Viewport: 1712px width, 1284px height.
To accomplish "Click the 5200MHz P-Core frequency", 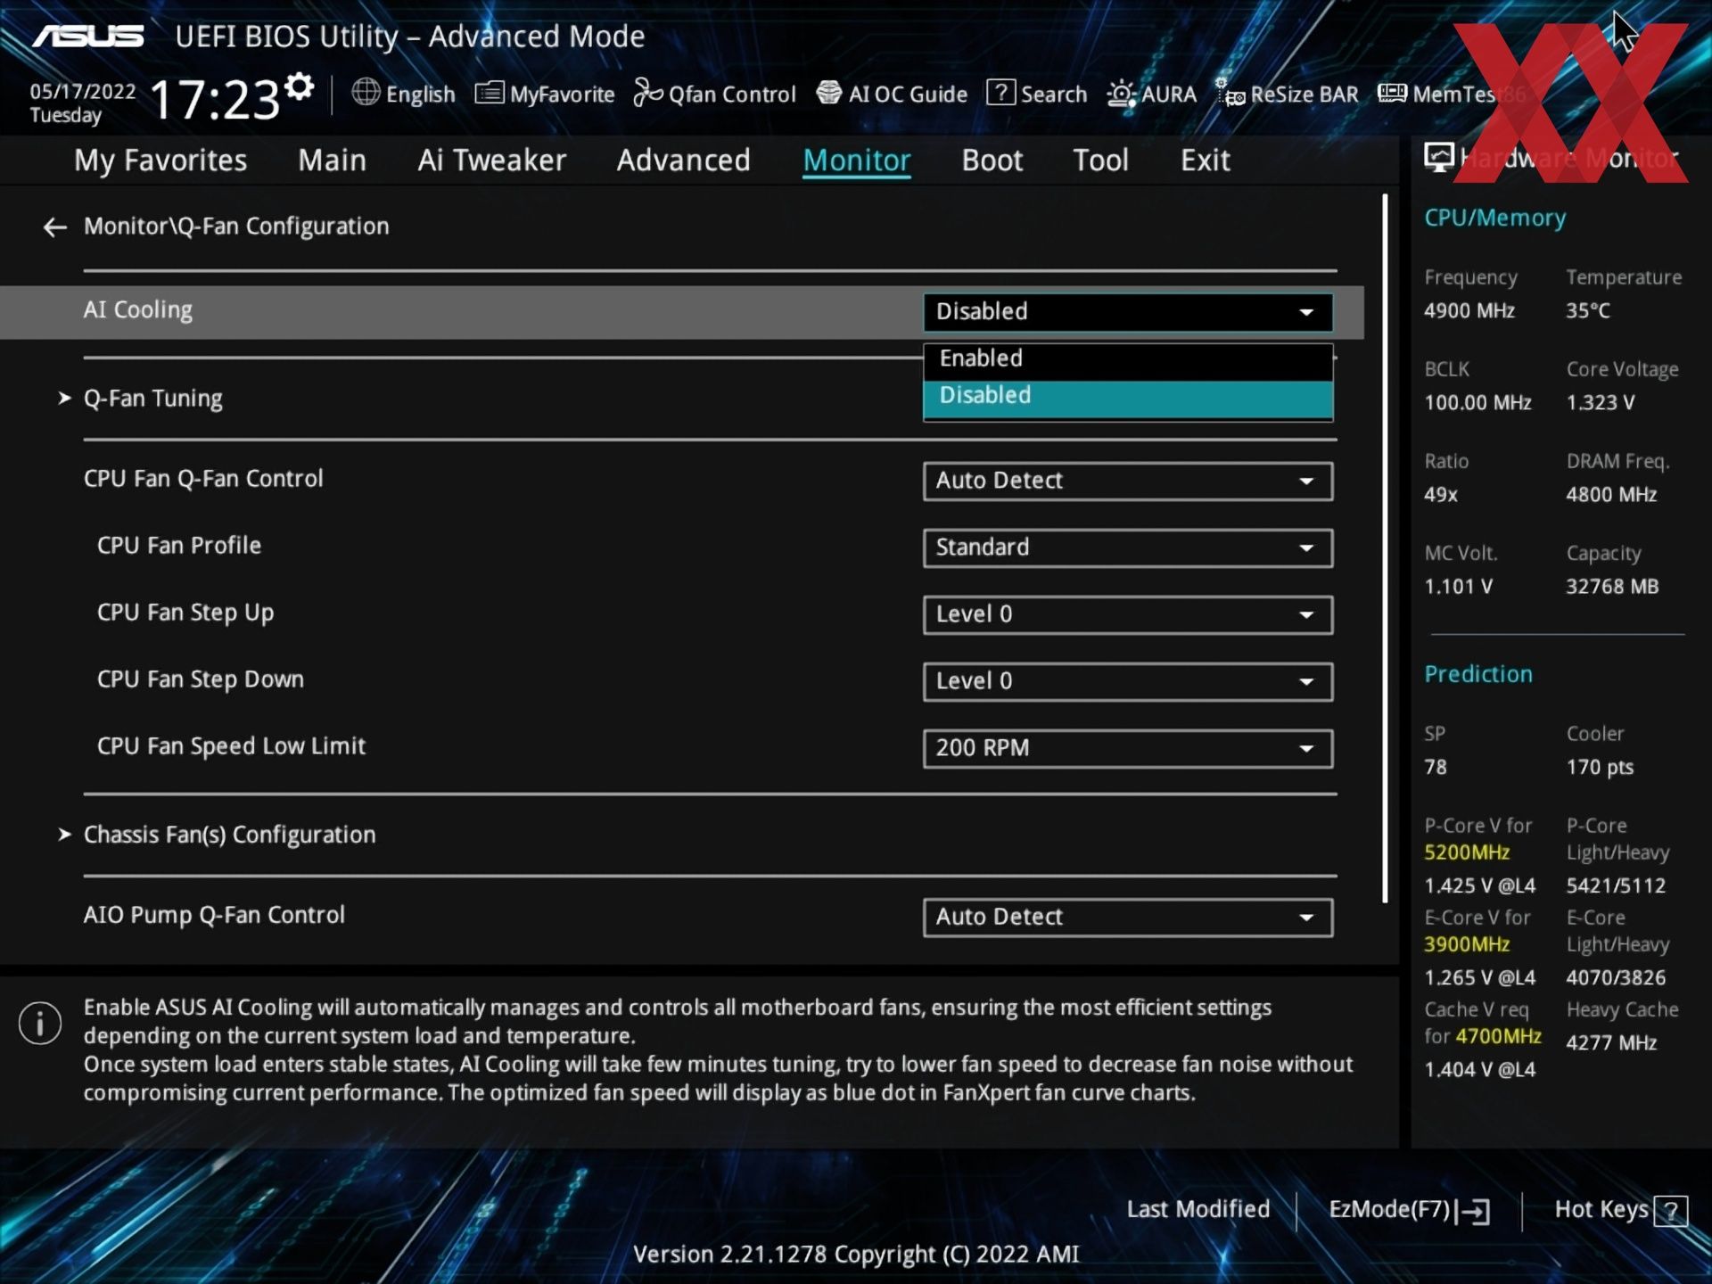I will tap(1467, 852).
